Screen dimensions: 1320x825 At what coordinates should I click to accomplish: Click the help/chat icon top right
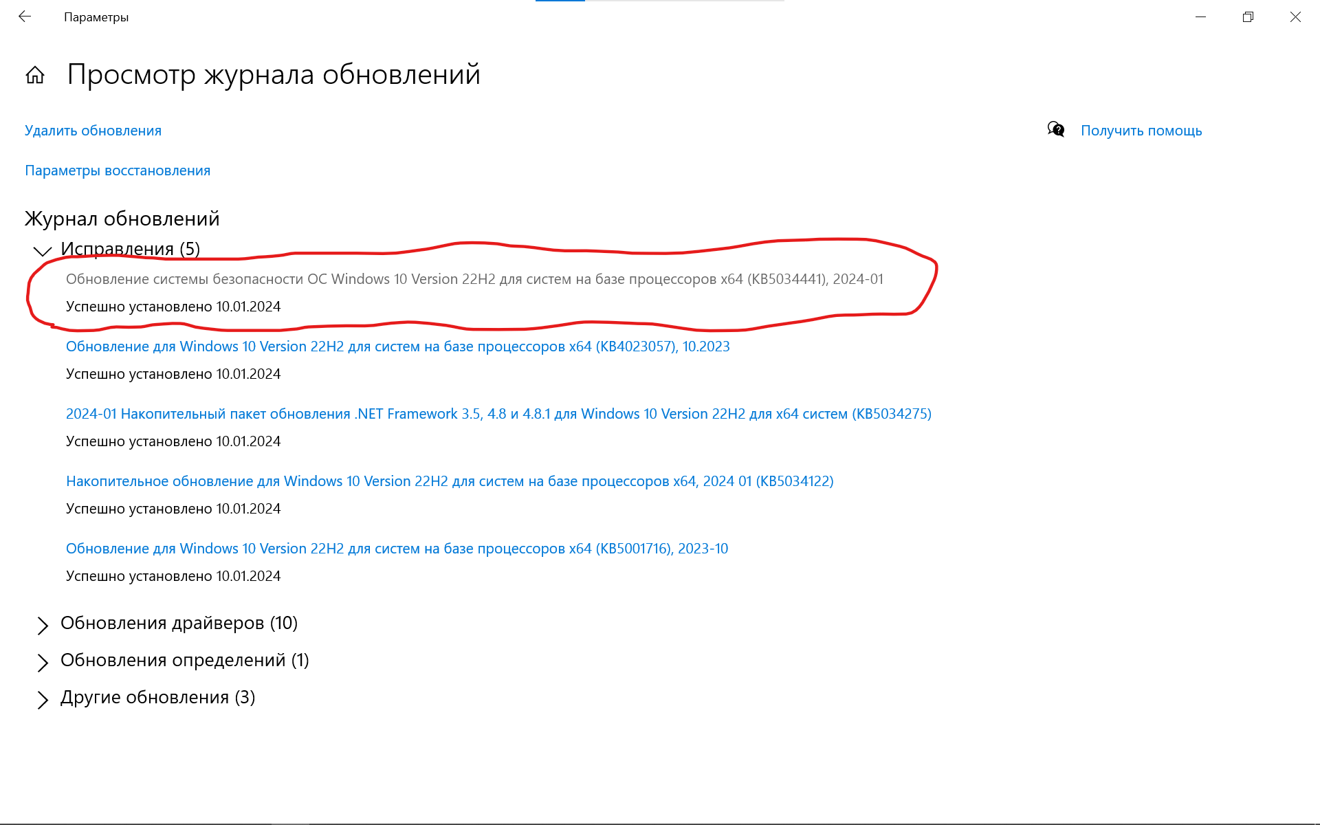tap(1056, 129)
